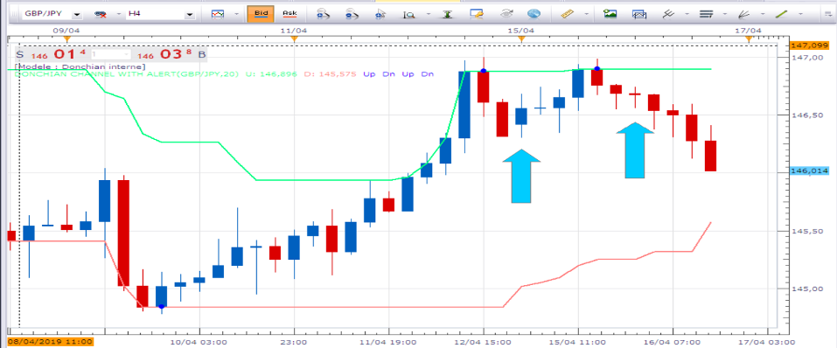Viewport: 837px width, 348px height.
Task: Select the fan lines drawing tool
Action: 744,14
